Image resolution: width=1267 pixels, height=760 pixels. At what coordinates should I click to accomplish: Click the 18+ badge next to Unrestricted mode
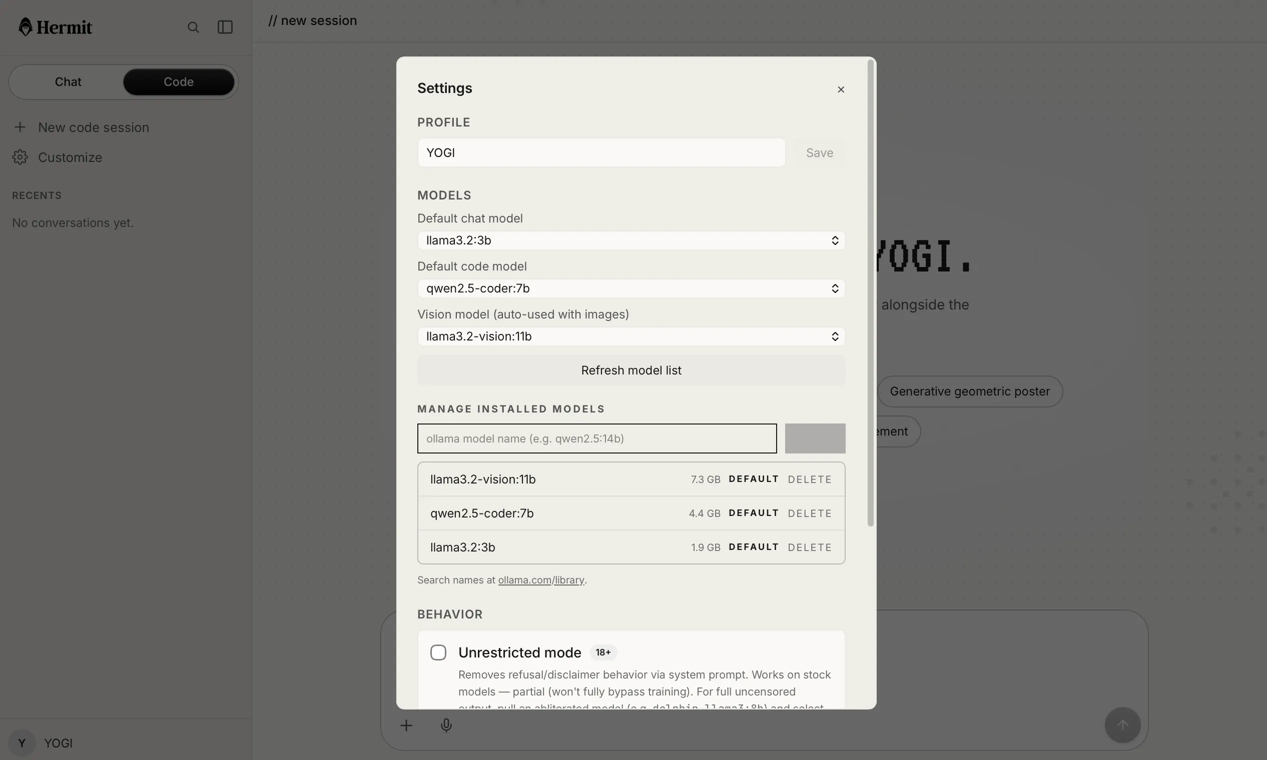coord(603,652)
